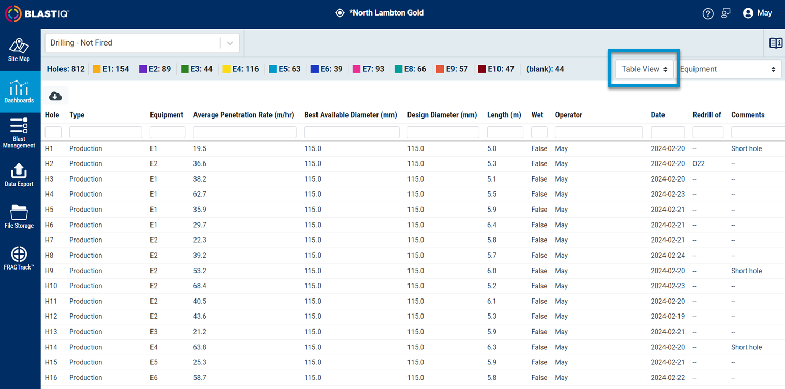
Task: Click the E2 purple legend swatch
Action: pos(143,69)
